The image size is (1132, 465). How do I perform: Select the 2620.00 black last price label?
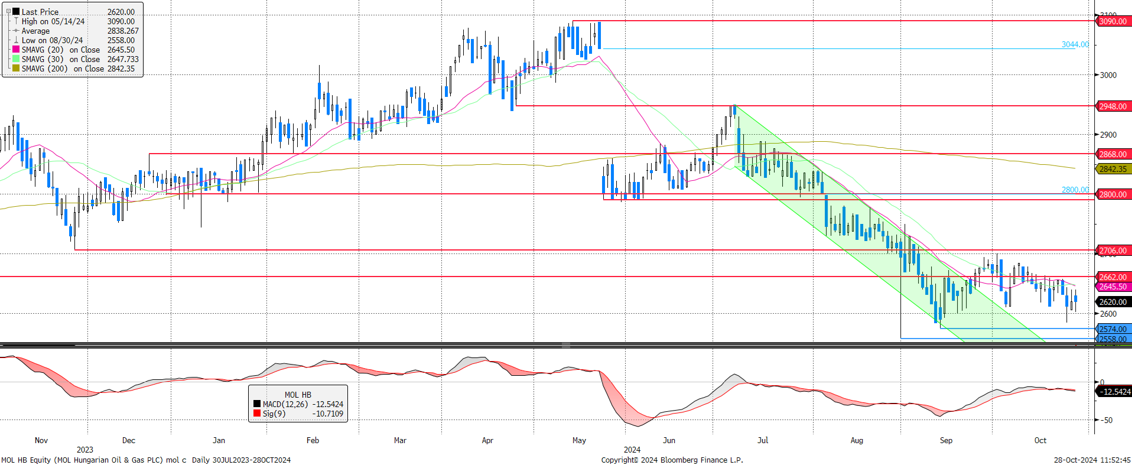click(1113, 302)
